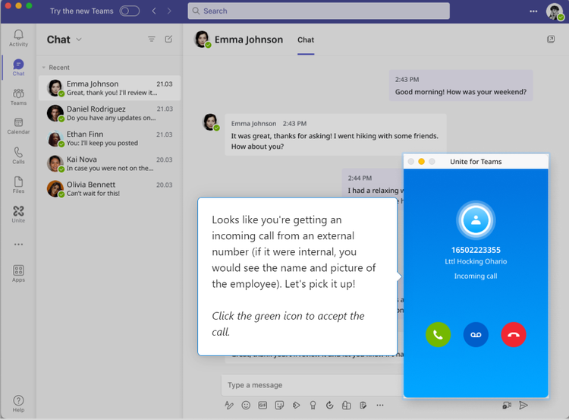569x420 pixels.
Task: Open Calls in the sidebar
Action: click(18, 156)
